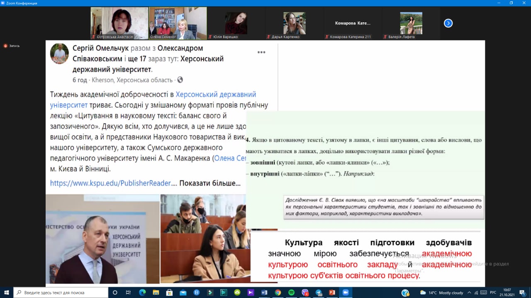Viewport: 531px width, 298px height.
Task: Select Дарья Карпенко participant thumbnail
Action: [x=295, y=23]
